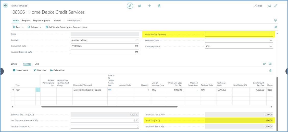The width and height of the screenshot is (288, 132).
Task: Click scroll right arrow of lines grid
Action: (x=272, y=107)
